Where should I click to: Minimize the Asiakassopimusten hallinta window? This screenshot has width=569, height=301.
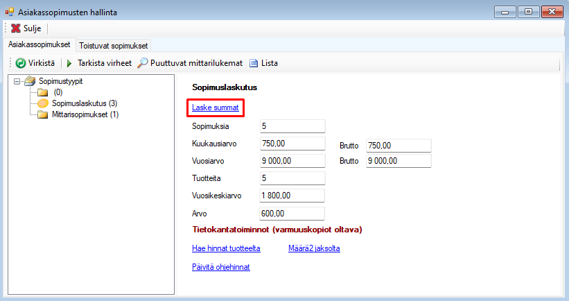(x=505, y=12)
